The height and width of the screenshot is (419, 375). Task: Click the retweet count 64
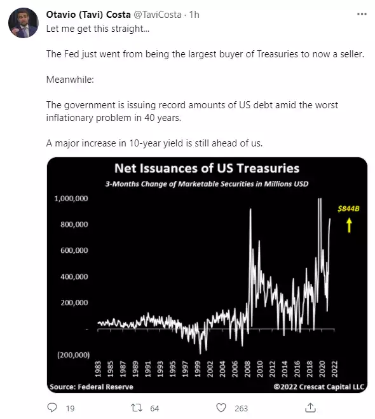click(154, 408)
